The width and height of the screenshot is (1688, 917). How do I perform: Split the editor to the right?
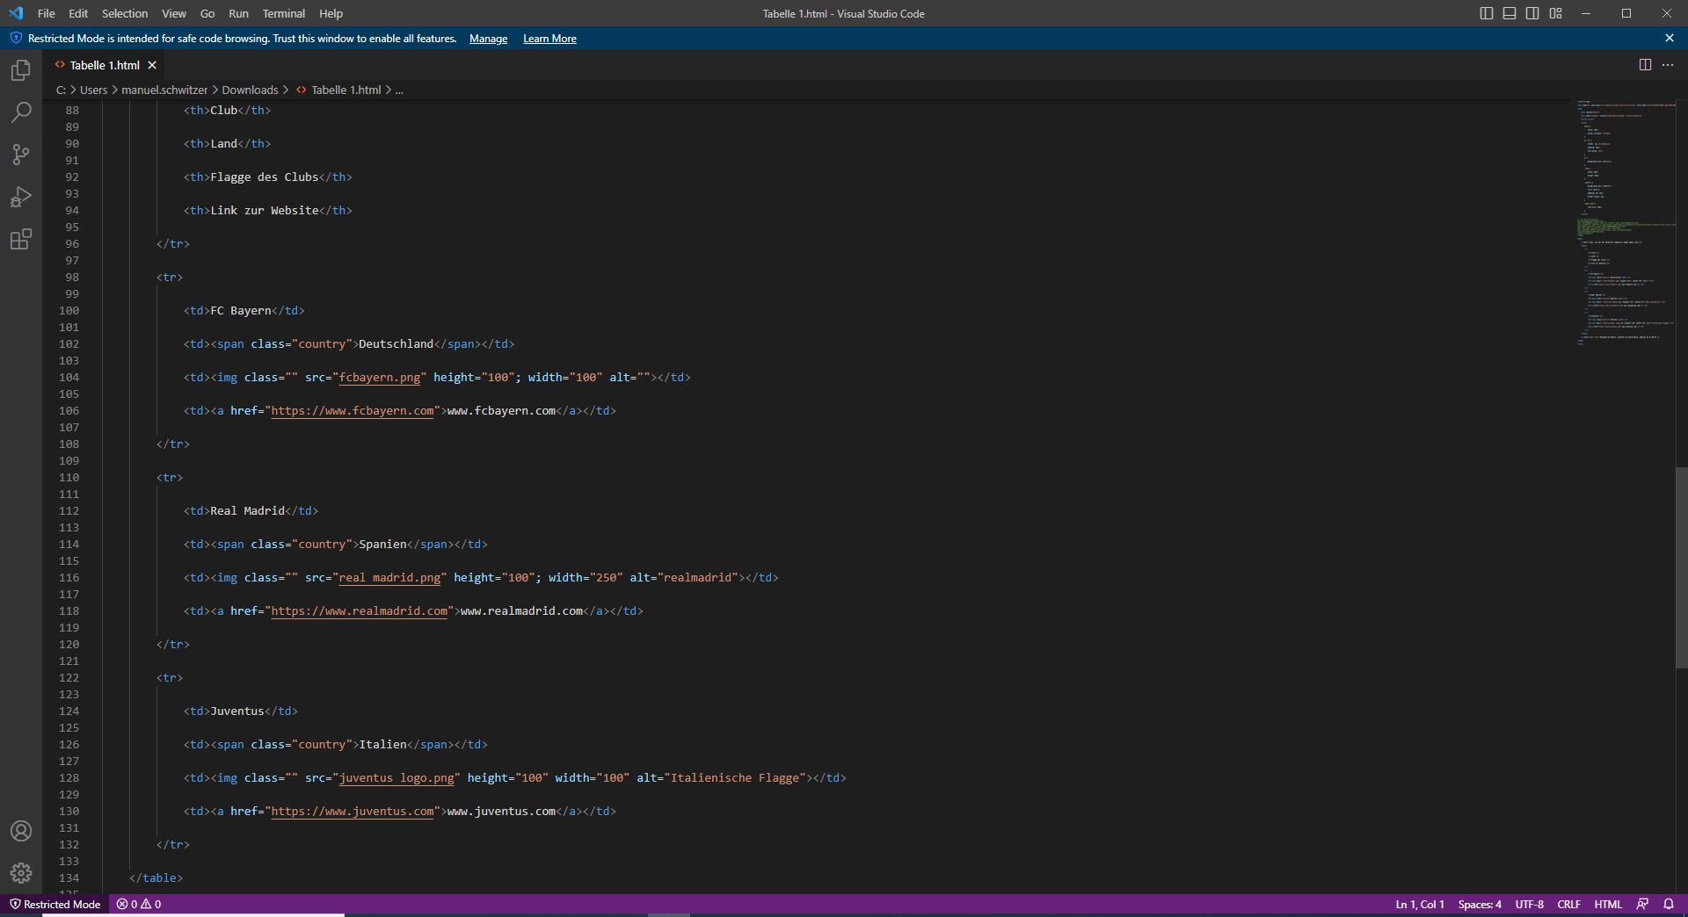[x=1645, y=65]
